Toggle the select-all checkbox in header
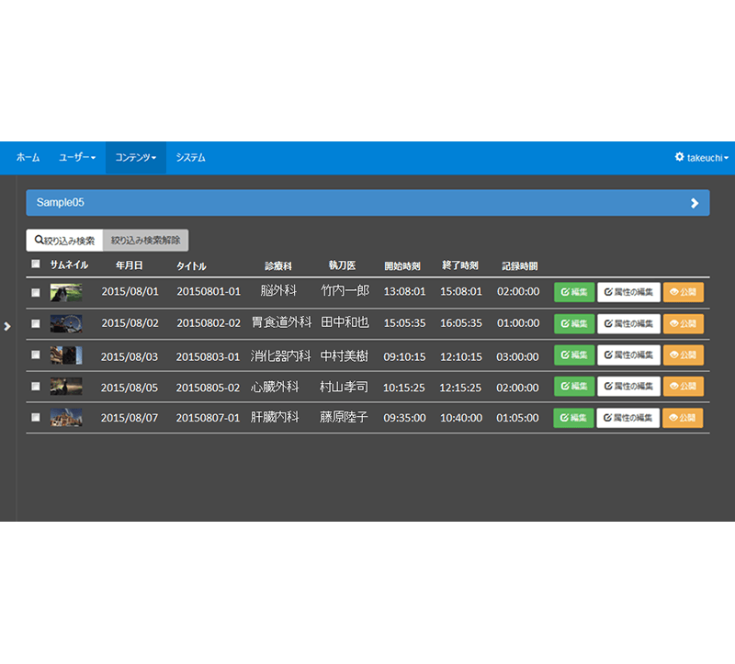 (x=36, y=264)
